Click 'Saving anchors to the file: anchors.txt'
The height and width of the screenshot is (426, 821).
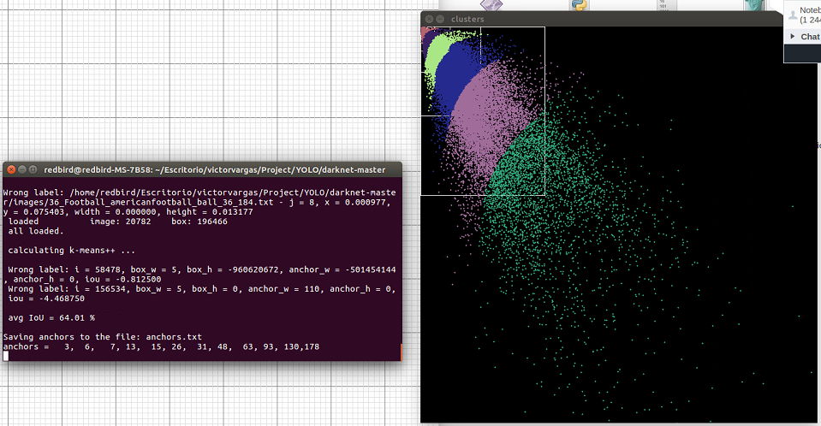click(x=103, y=337)
